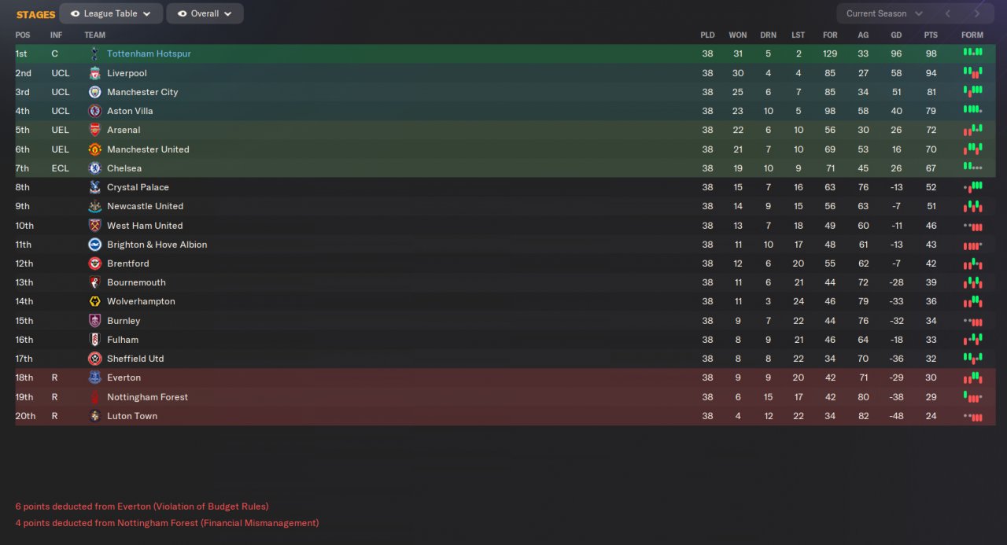Select the Everton table row name
This screenshot has height=545, width=1007.
124,377
